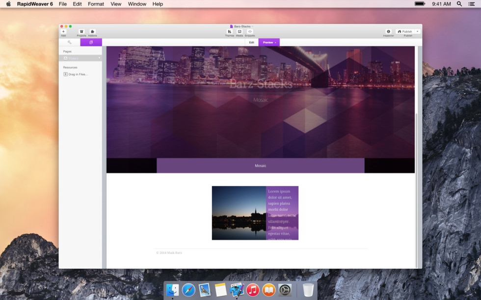Click the night skyline mosaic thumbnail
The width and height of the screenshot is (481, 300).
239,213
